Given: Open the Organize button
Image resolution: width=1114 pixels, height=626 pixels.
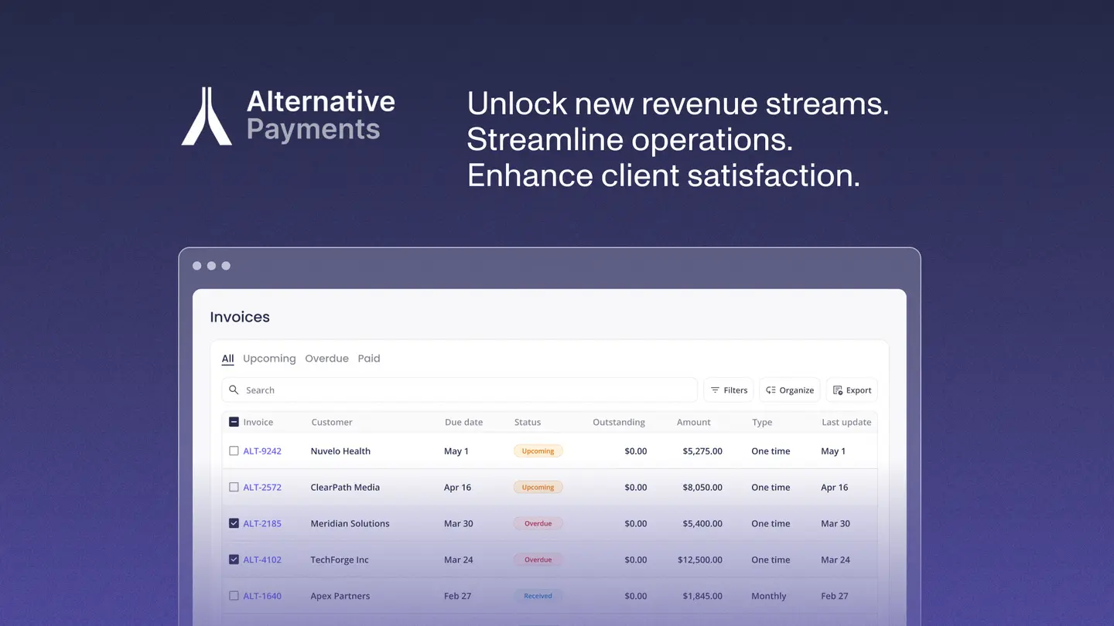Looking at the screenshot, I should click(x=789, y=390).
